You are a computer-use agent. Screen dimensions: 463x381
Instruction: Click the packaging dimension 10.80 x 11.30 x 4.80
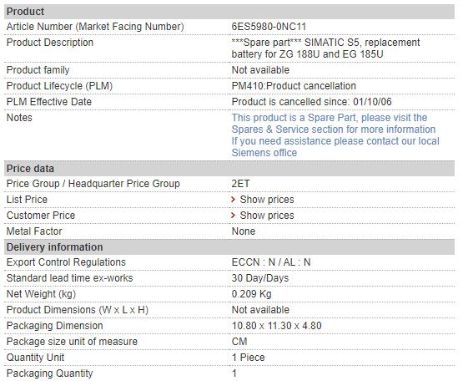click(x=276, y=326)
